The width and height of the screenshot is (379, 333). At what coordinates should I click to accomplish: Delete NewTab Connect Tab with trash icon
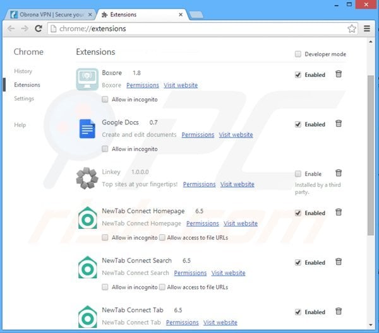339,312
